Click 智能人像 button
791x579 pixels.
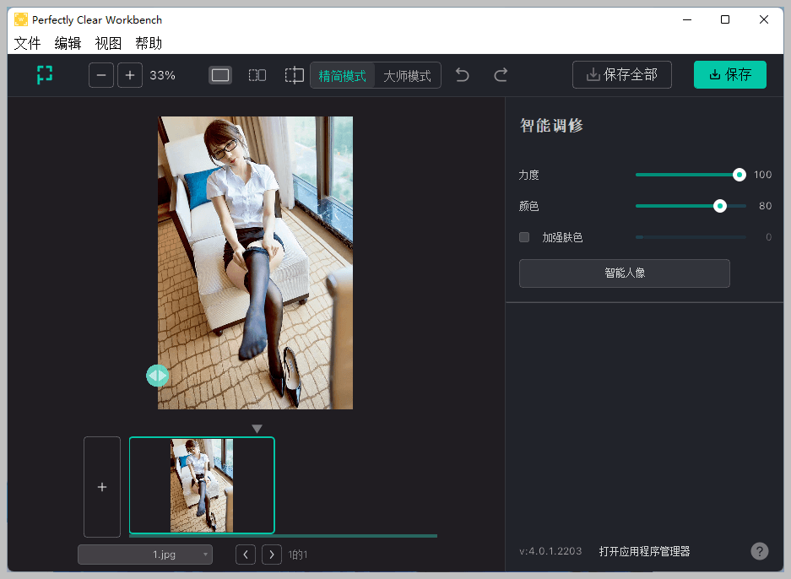(x=625, y=273)
